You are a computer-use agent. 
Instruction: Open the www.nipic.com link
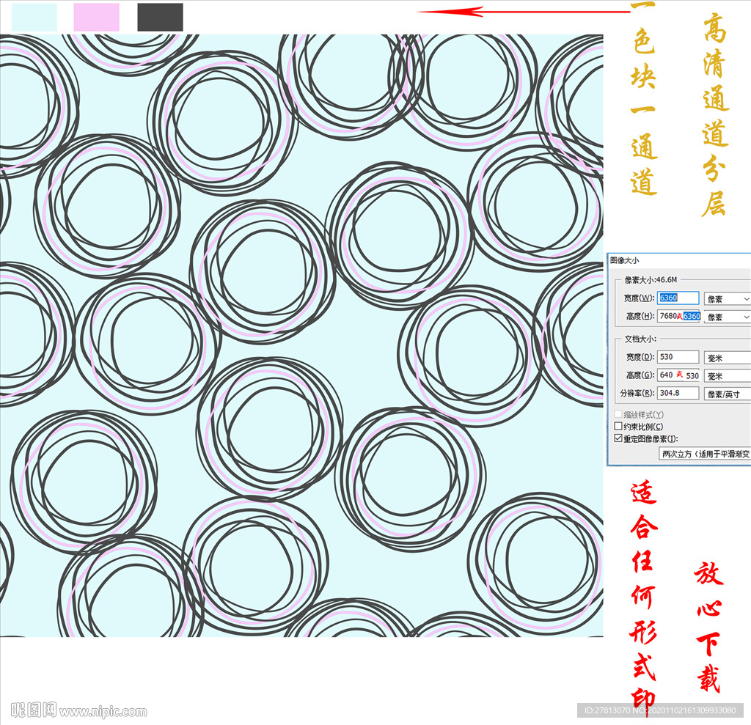point(103,711)
